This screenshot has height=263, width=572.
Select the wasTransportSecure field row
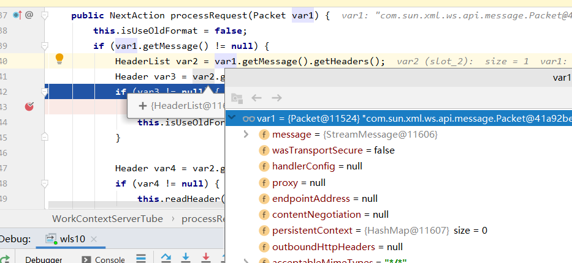click(333, 150)
